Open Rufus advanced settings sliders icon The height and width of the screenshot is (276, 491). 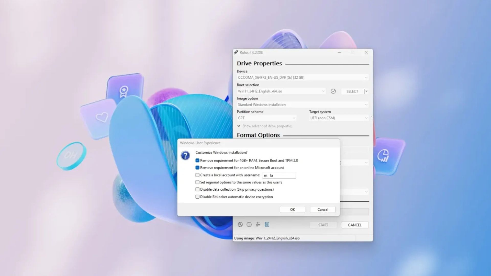click(x=258, y=224)
